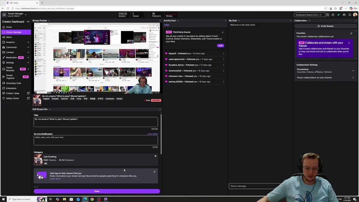Open Safety Center external link
The height and width of the screenshot is (202, 359).
(x=16, y=98)
